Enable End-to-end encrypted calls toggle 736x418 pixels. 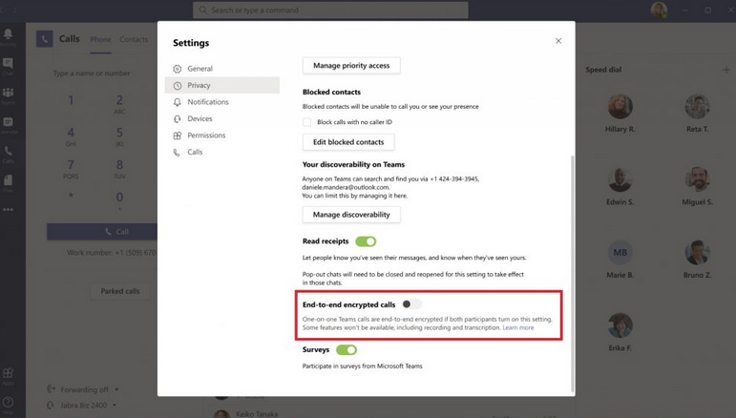point(411,304)
